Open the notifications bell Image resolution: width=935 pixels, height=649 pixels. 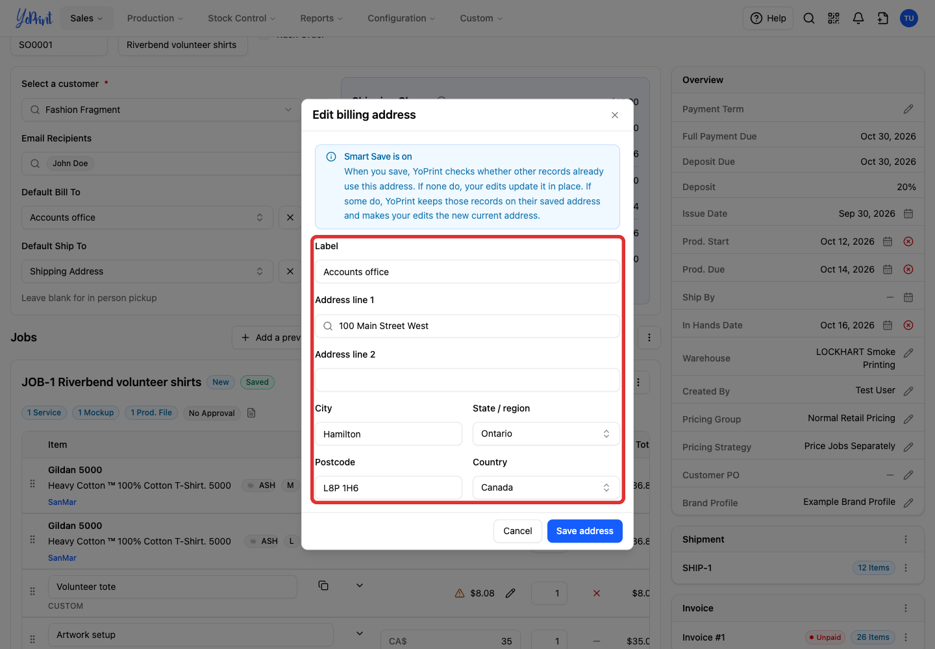pos(858,18)
